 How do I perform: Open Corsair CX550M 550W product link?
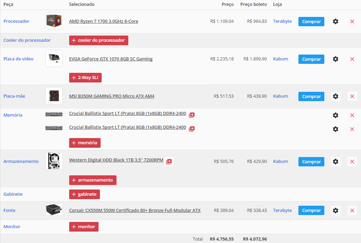point(135,210)
